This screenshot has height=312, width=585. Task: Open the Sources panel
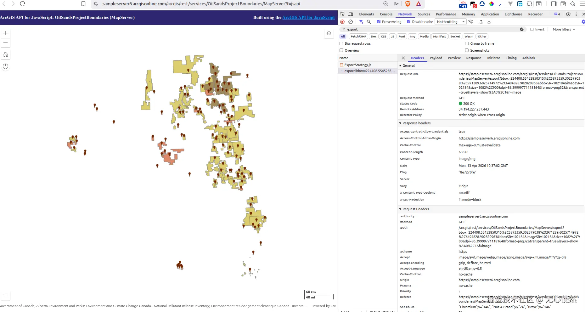click(x=424, y=14)
